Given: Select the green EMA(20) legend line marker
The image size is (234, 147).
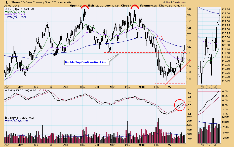Looking at the screenshot, I should 6,12.
